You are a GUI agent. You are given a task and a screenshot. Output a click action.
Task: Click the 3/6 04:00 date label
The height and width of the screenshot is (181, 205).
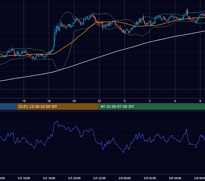coord(175,178)
